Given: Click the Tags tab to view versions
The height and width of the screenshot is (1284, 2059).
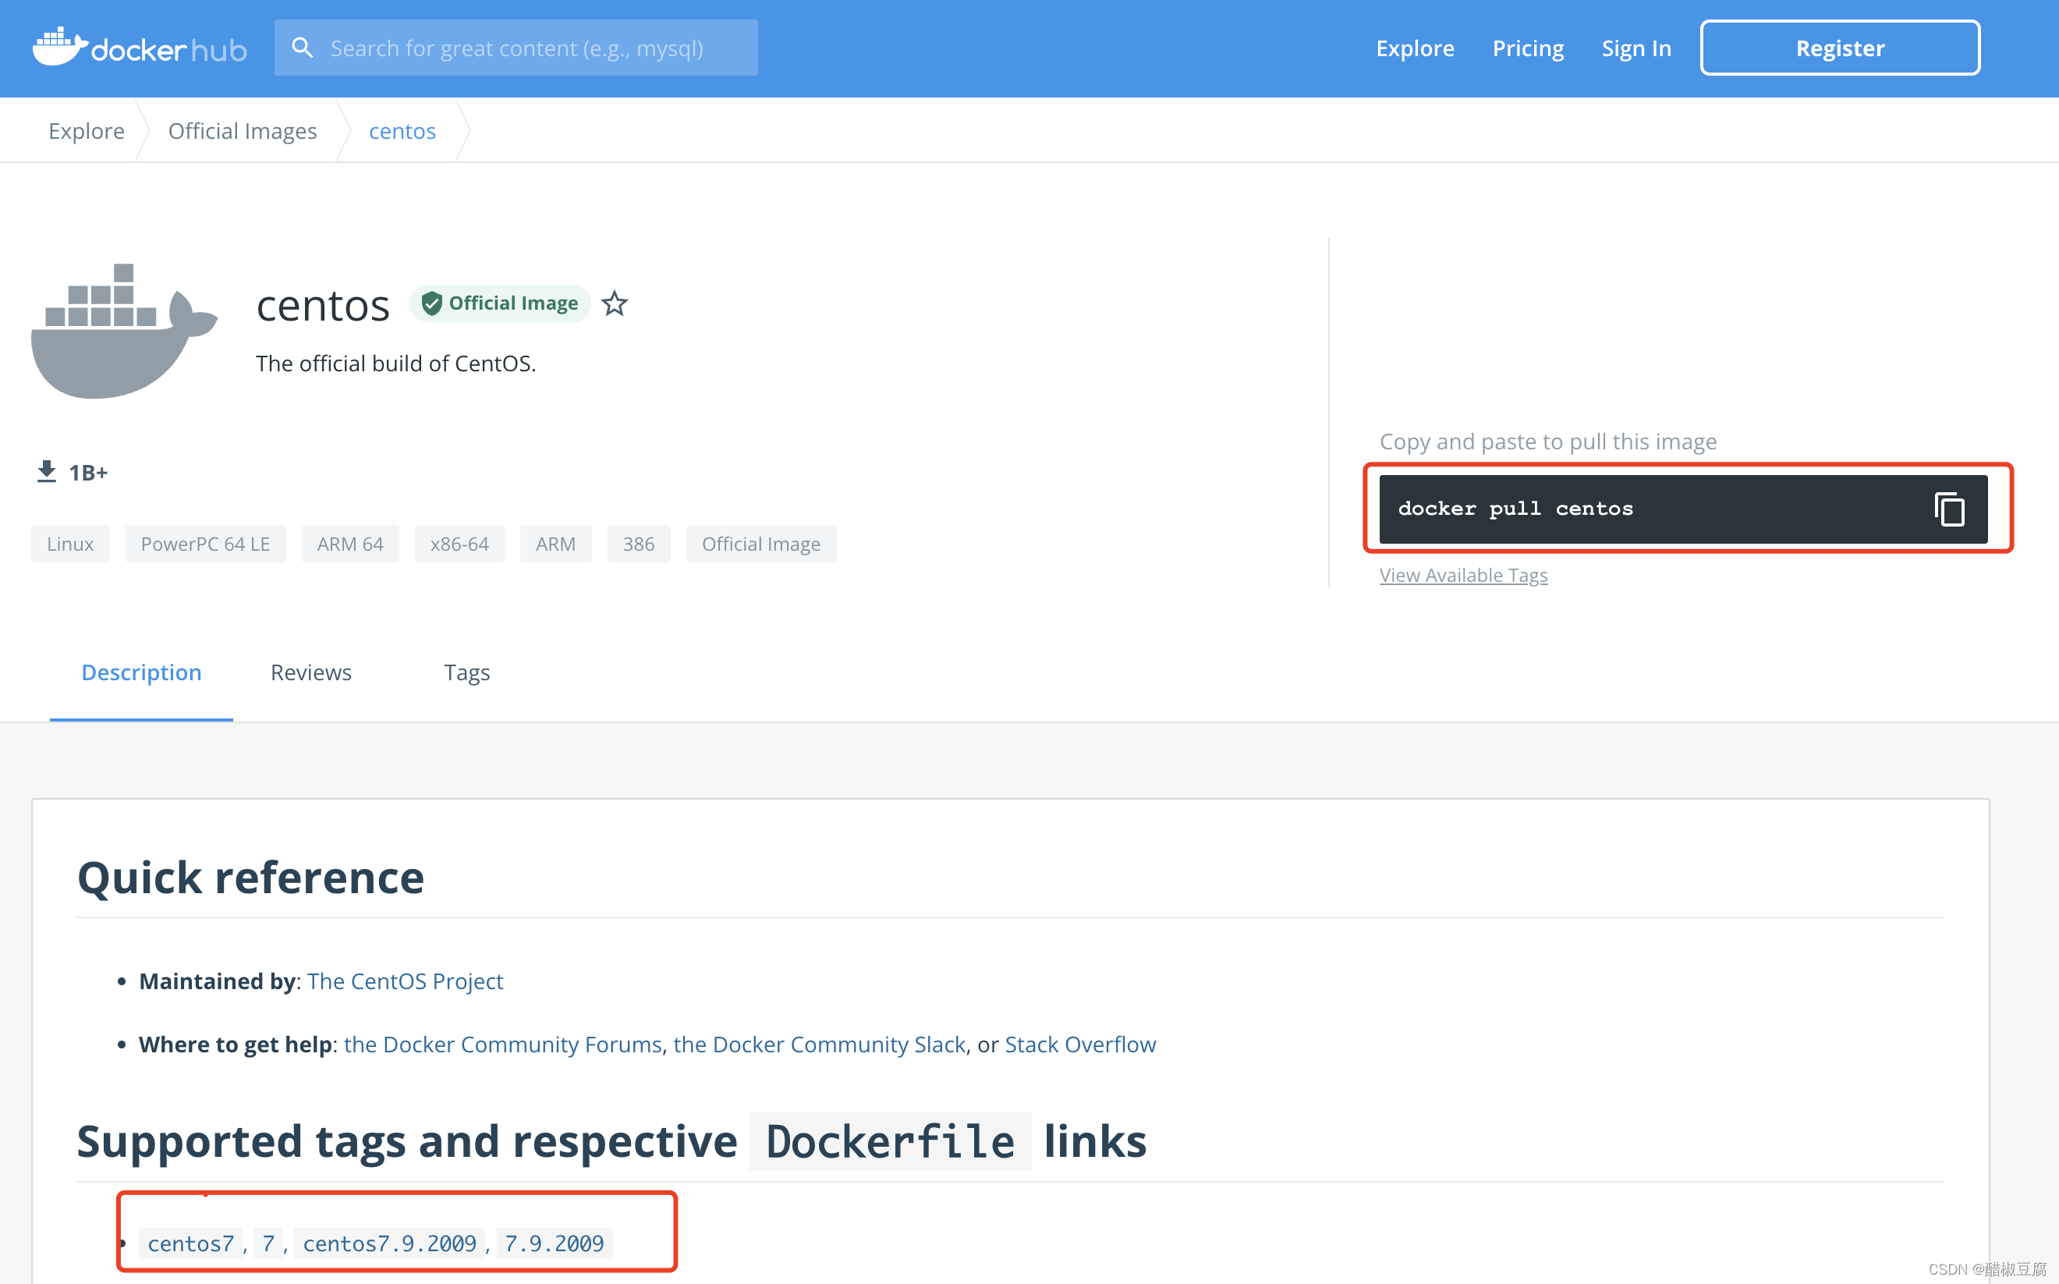Looking at the screenshot, I should 465,673.
